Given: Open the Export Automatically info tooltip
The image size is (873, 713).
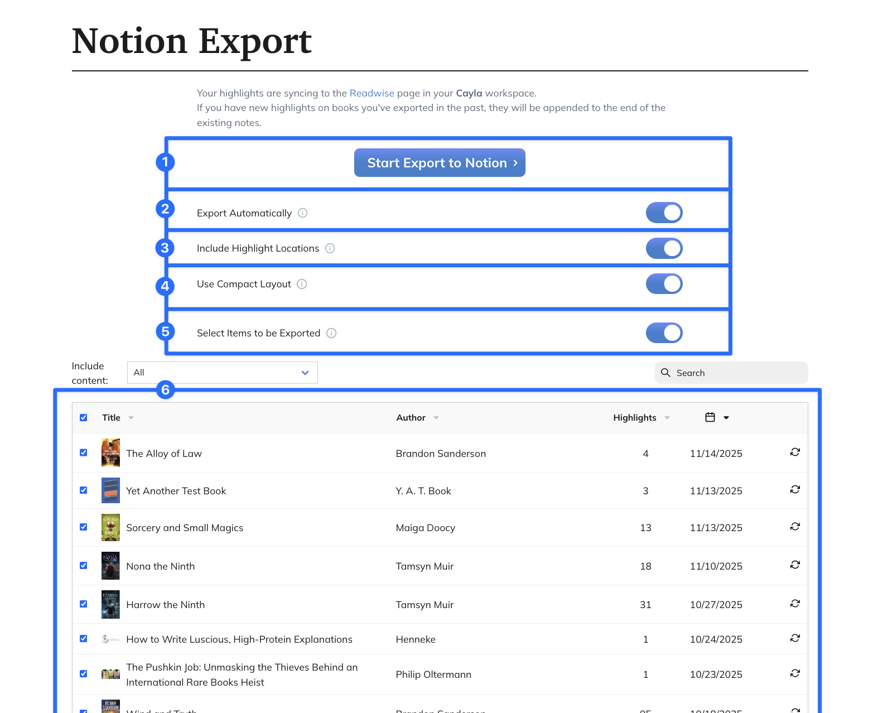Looking at the screenshot, I should point(303,213).
